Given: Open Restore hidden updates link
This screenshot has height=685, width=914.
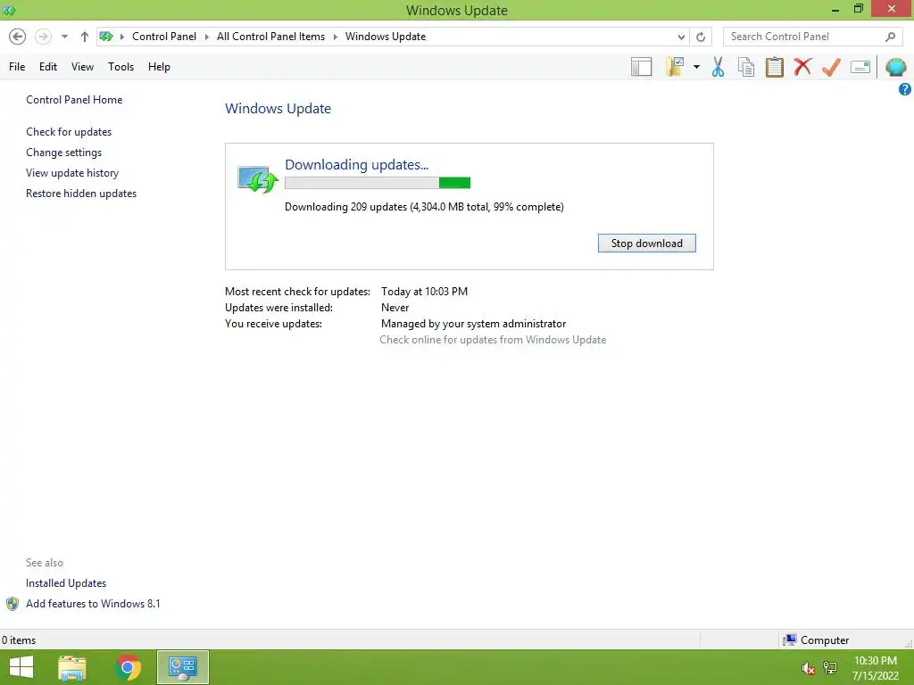Looking at the screenshot, I should (81, 194).
